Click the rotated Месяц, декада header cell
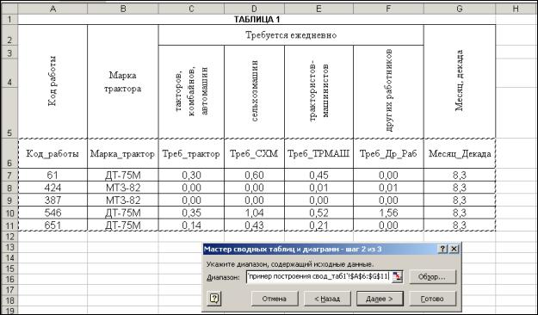The image size is (538, 315). click(460, 82)
